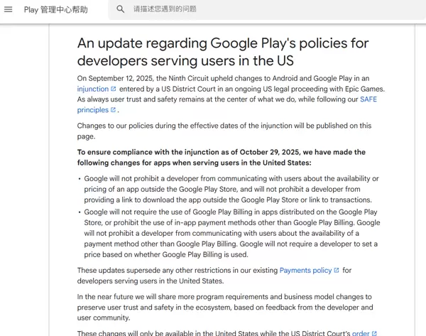This screenshot has width=426, height=336.
Task: Click external-link icon after "SAFE principles"
Action: [x=114, y=111]
